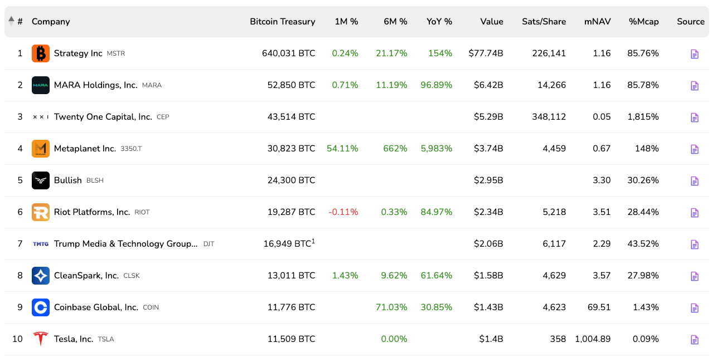Click the Bullish company logo icon
The height and width of the screenshot is (357, 712).
41,180
